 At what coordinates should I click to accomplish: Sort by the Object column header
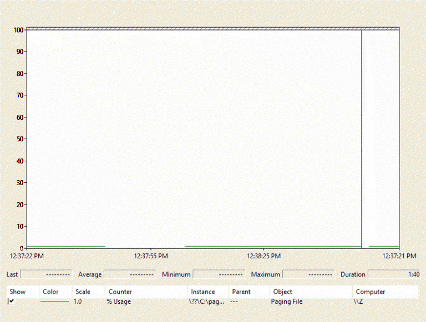(x=282, y=292)
